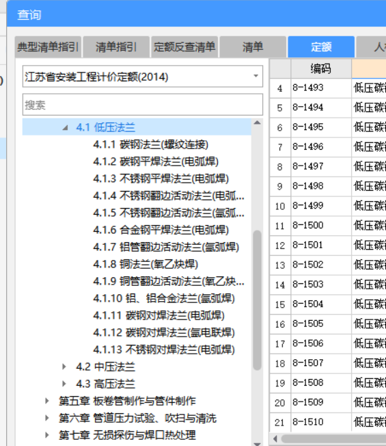Click row number 4 header
The image size is (386, 446).
click(280, 88)
